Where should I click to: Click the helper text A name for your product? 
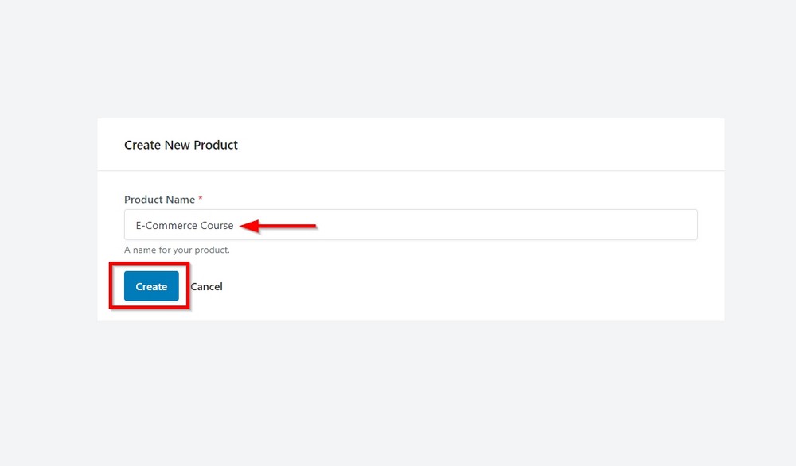point(177,249)
